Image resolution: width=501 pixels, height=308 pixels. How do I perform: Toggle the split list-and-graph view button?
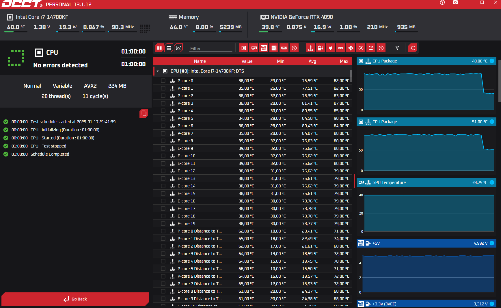[x=159, y=48]
